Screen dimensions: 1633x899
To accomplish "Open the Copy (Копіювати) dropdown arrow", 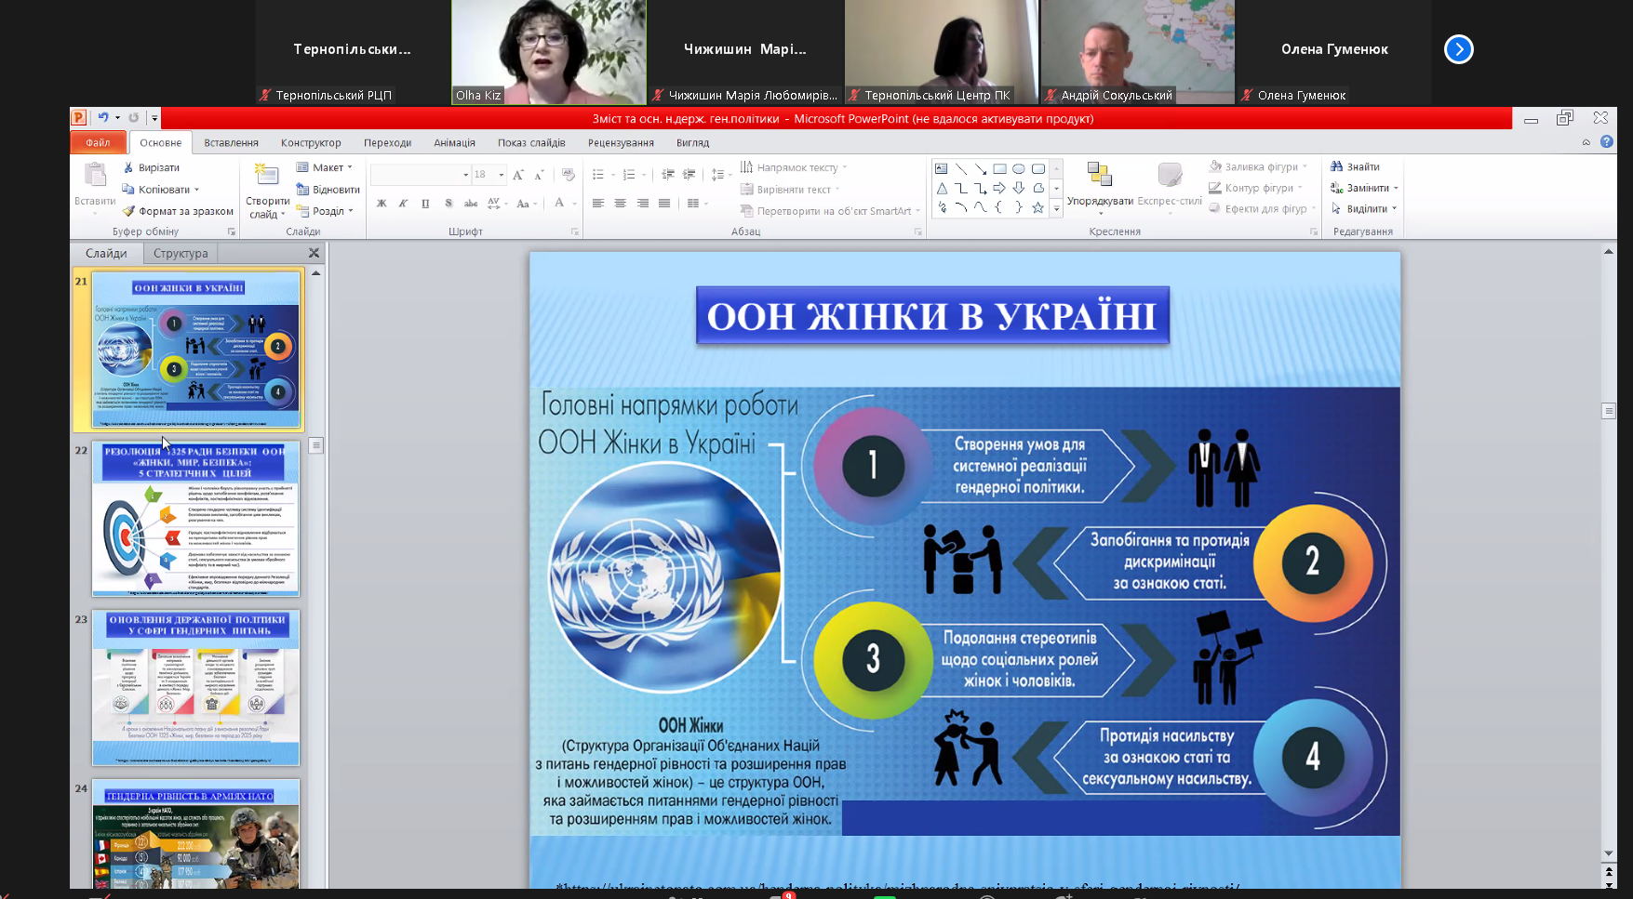I will (x=196, y=190).
